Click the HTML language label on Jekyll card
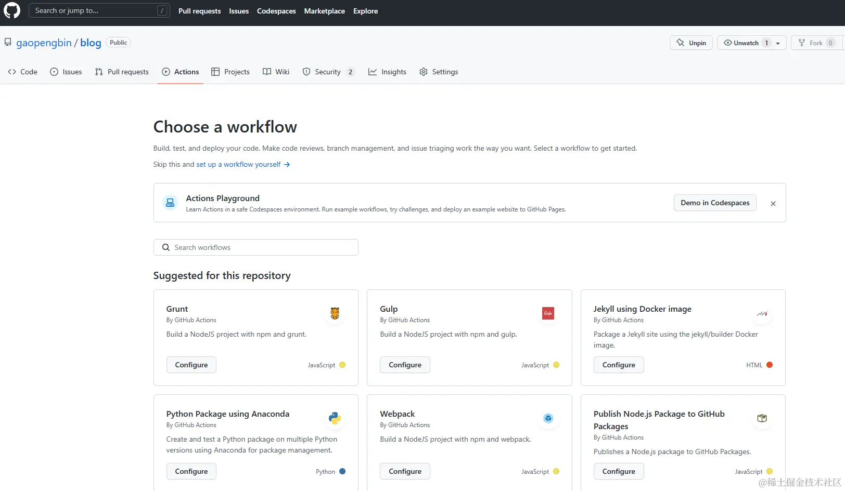845x491 pixels. [x=754, y=365]
